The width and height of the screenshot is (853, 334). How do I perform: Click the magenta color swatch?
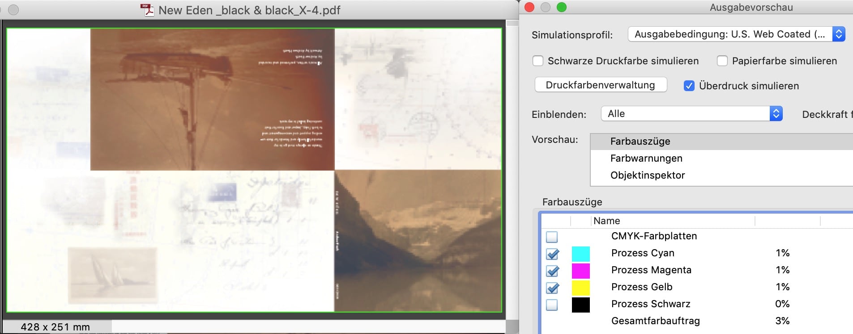(580, 271)
